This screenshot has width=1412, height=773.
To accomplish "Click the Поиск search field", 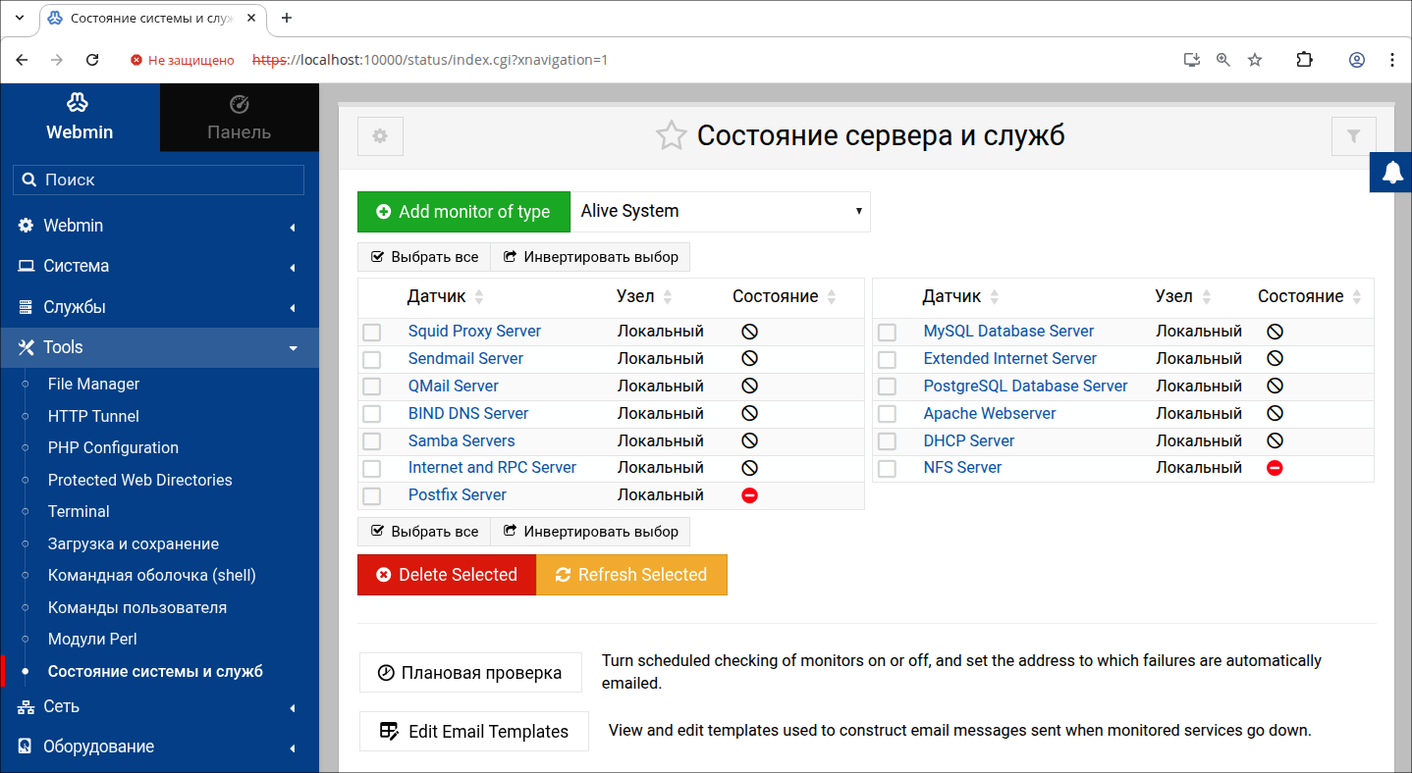I will pyautogui.click(x=159, y=180).
